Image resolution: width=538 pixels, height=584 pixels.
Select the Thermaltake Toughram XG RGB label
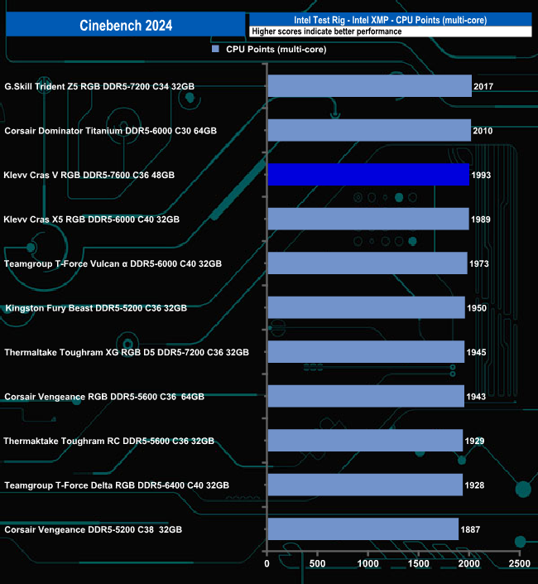(127, 352)
